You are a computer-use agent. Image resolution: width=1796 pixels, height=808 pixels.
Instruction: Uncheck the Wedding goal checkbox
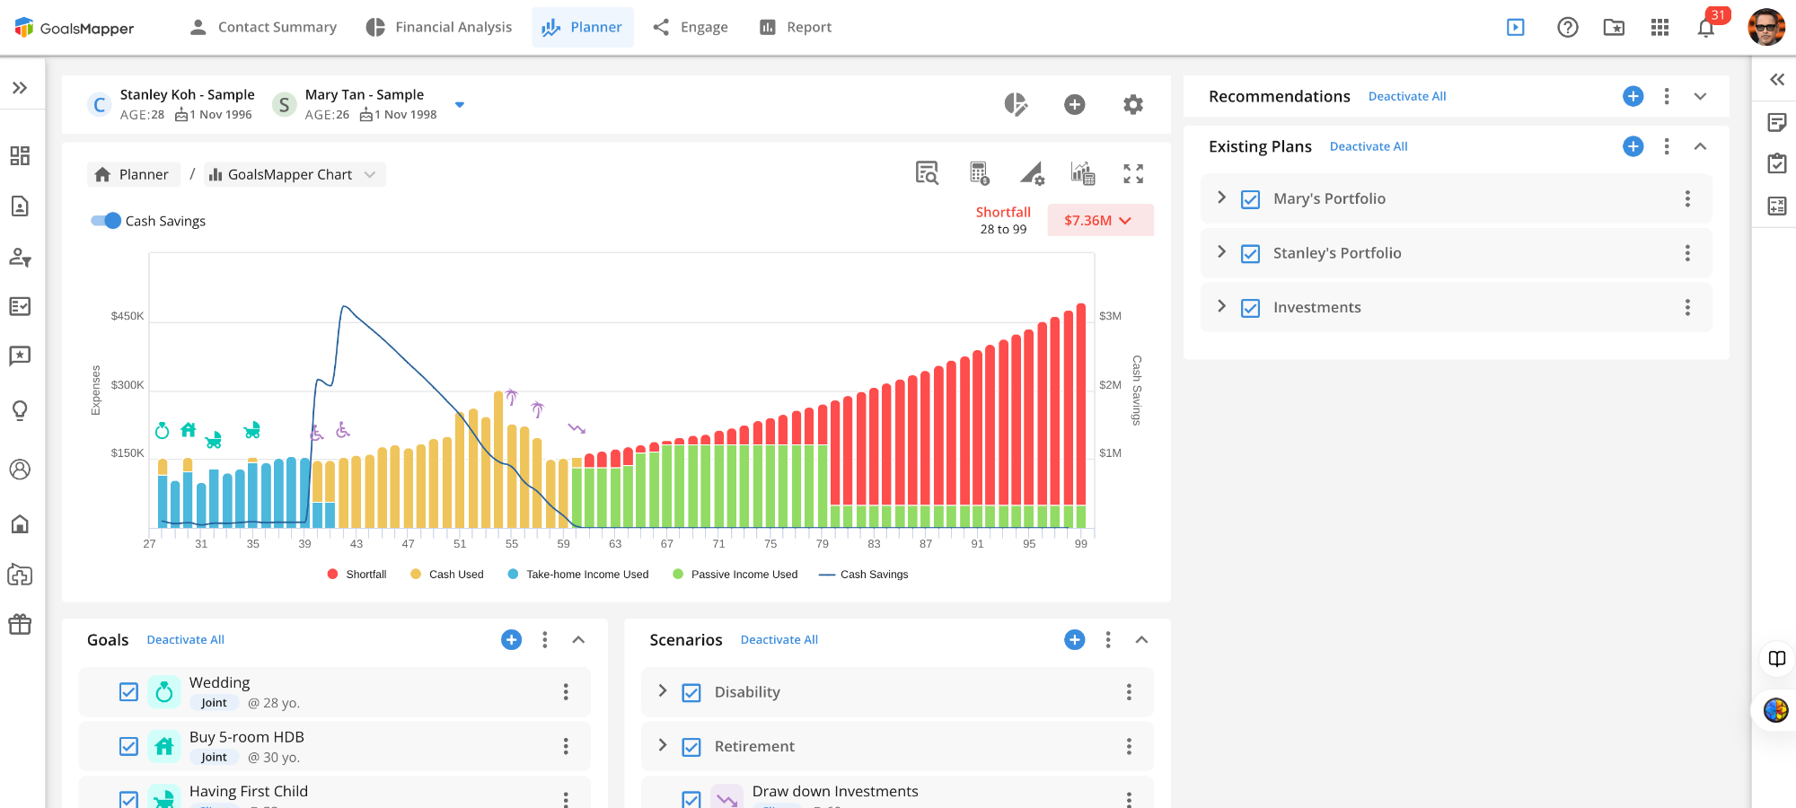tap(128, 692)
